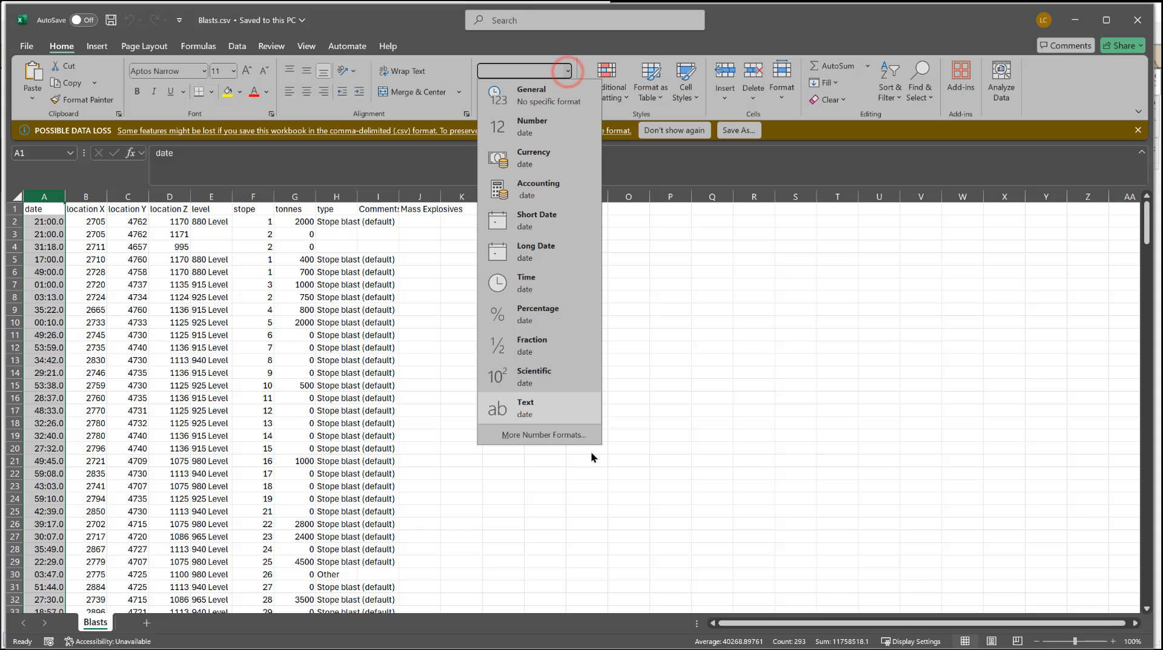1163x650 pixels.
Task: Click the Increase Indent icon
Action: point(359,92)
